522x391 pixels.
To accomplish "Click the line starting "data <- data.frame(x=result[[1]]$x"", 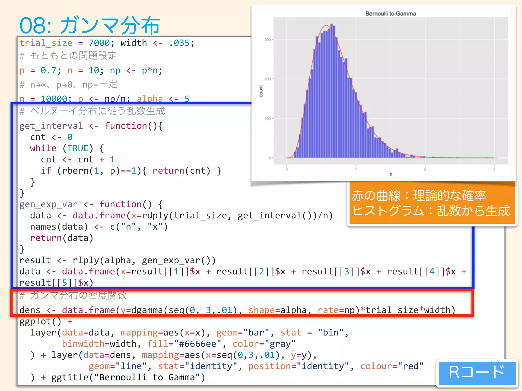I will coord(243,271).
